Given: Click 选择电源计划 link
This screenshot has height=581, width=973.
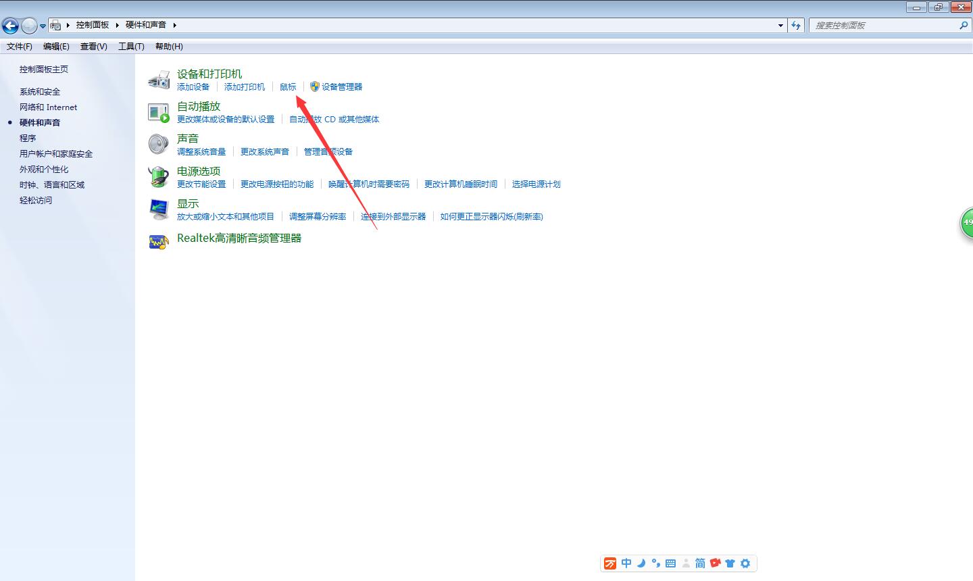Looking at the screenshot, I should tap(537, 184).
